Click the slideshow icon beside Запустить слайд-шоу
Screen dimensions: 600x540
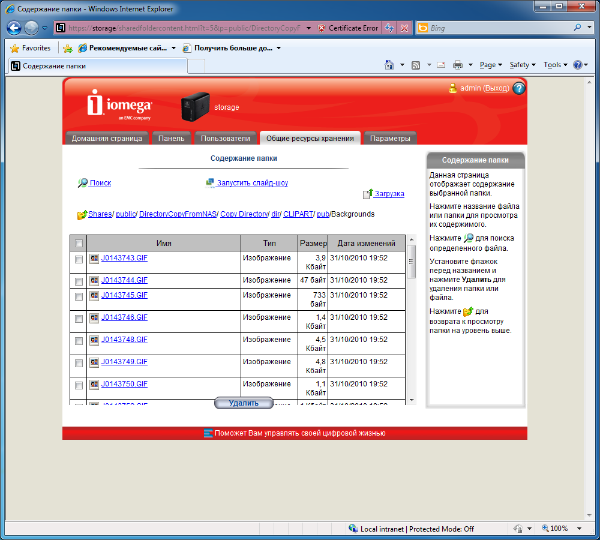click(209, 183)
